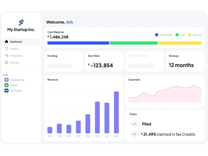Click the Integrations nodes icon
The height and width of the screenshot is (156, 208).
[6, 56]
